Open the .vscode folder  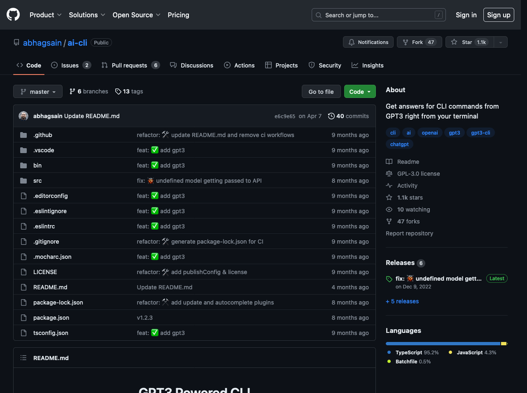44,150
